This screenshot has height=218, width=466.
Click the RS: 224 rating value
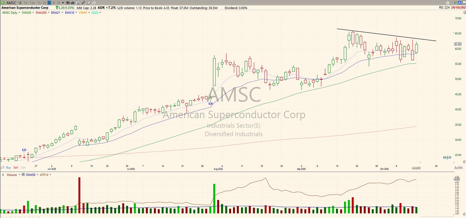(444, 8)
